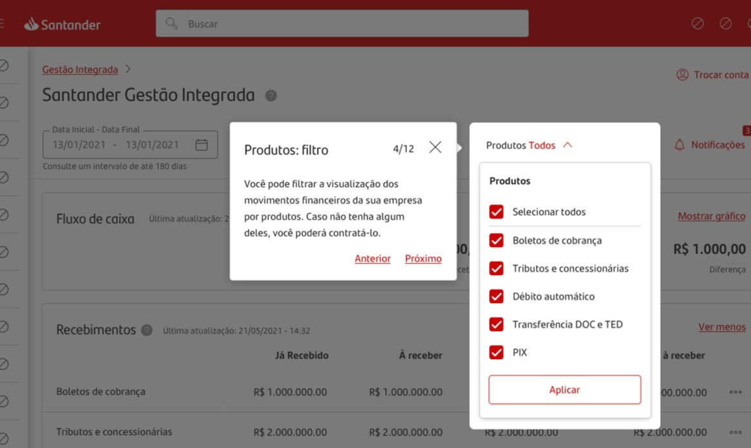Click the magnifier icon in the search bar
This screenshot has height=448, width=751.
[171, 23]
